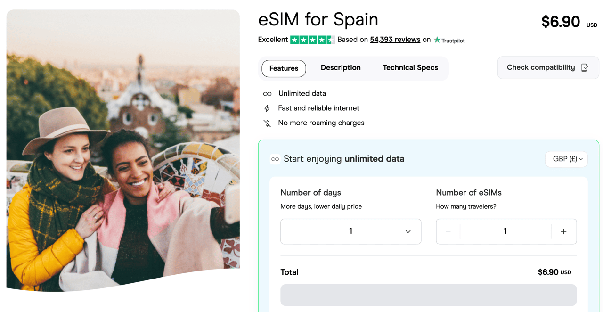The height and width of the screenshot is (312, 603).
Task: Open the Technical Specs tab
Action: (x=410, y=68)
